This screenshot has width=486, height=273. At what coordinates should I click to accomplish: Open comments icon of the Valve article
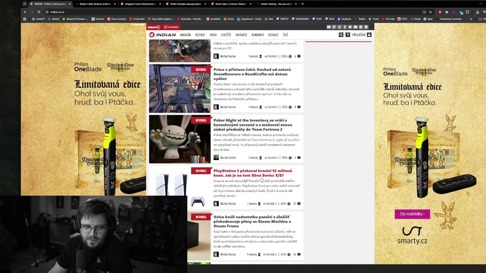[x=299, y=254]
